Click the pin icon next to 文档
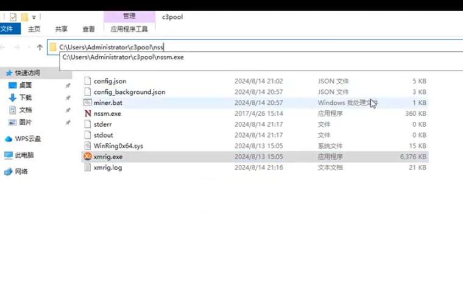The width and height of the screenshot is (463, 282). pos(68,110)
